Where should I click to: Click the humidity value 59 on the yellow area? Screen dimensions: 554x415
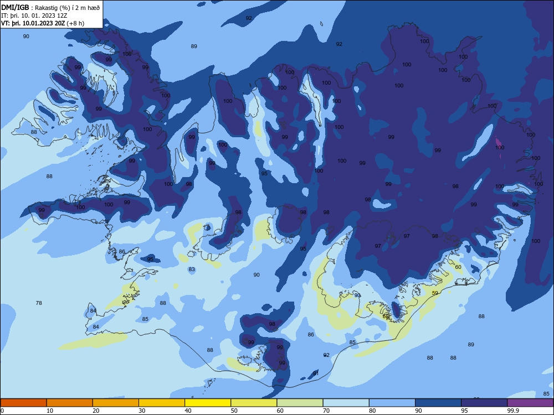pyautogui.click(x=435, y=293)
